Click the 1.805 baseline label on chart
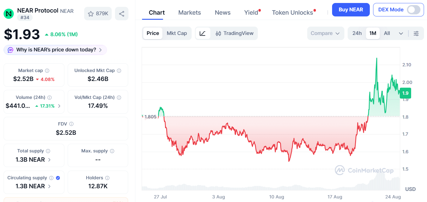The width and height of the screenshot is (427, 202). click(x=151, y=117)
